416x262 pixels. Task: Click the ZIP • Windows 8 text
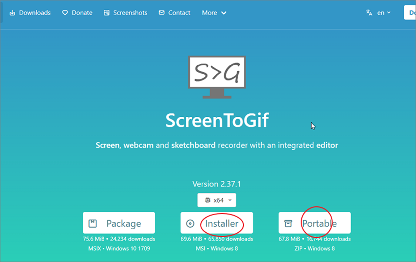pos(314,248)
